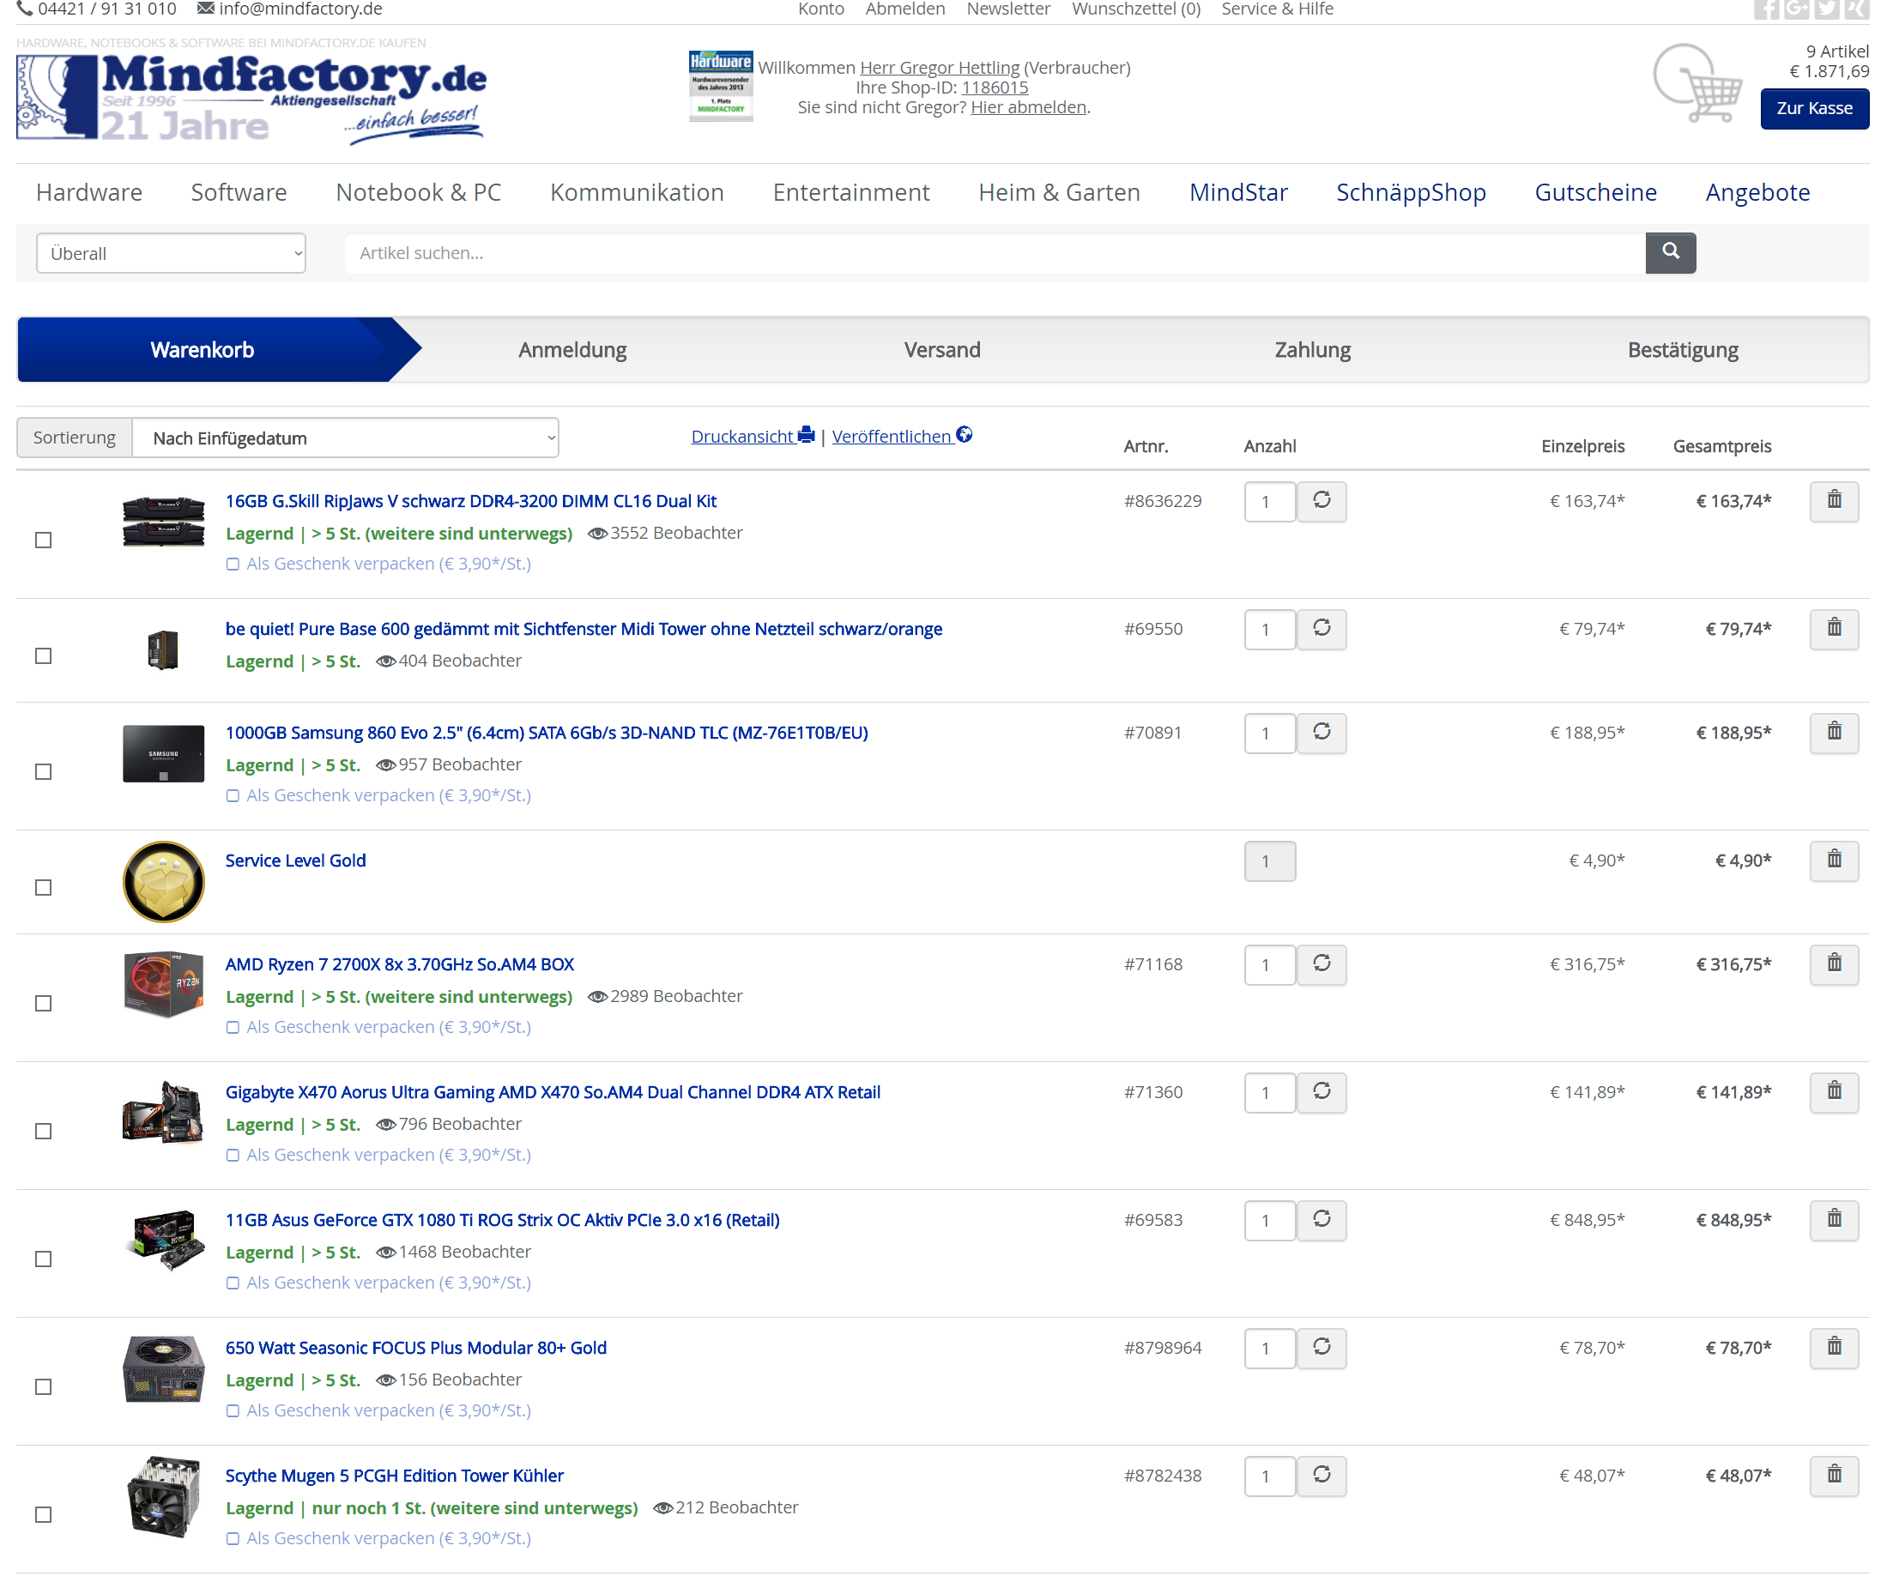This screenshot has width=1887, height=1576.
Task: Remove be quiet! Pure Base 600 from cart
Action: [x=1834, y=628]
